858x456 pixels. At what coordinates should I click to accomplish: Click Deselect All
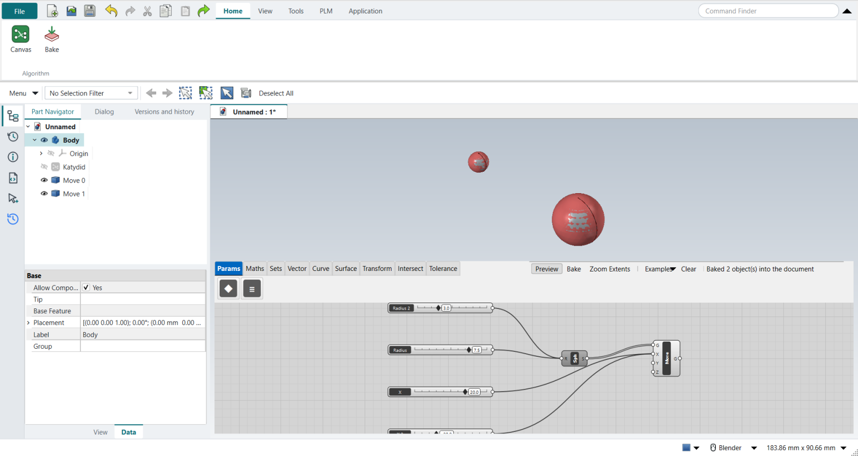tap(276, 93)
